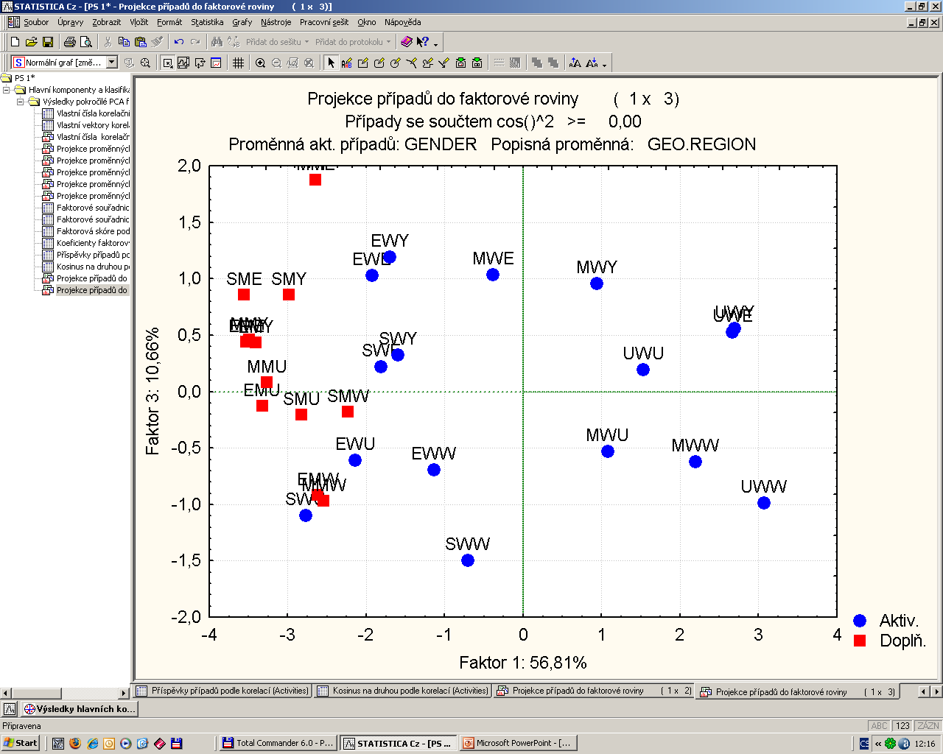
Task: Toggle the gridlines icon in graph toolbar
Action: pos(238,63)
